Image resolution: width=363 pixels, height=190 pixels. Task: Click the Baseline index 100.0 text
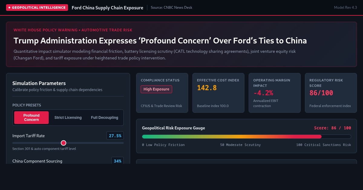(x=213, y=106)
